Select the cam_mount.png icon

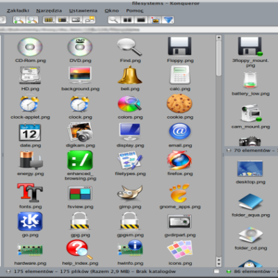point(251,113)
